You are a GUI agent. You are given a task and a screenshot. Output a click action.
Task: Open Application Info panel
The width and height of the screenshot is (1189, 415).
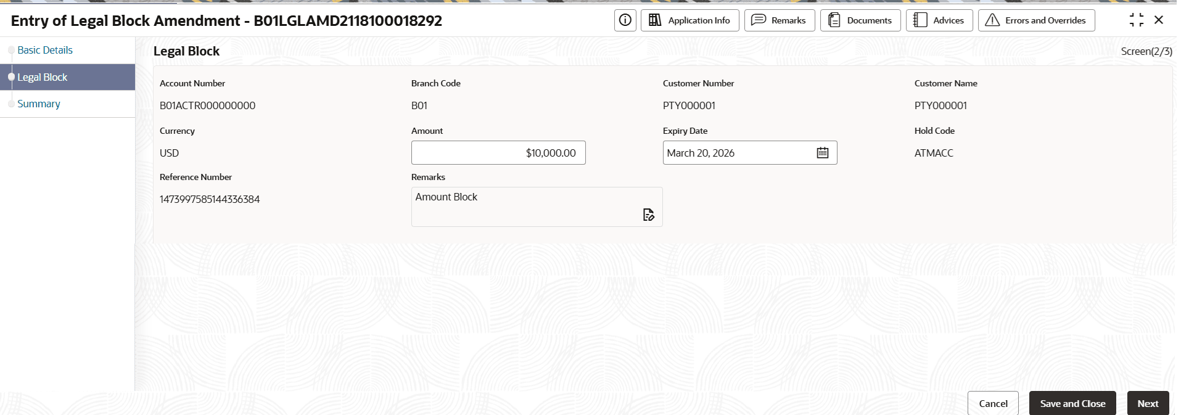(689, 20)
